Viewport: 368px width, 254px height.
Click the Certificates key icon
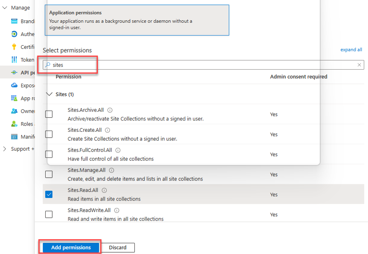pos(15,47)
